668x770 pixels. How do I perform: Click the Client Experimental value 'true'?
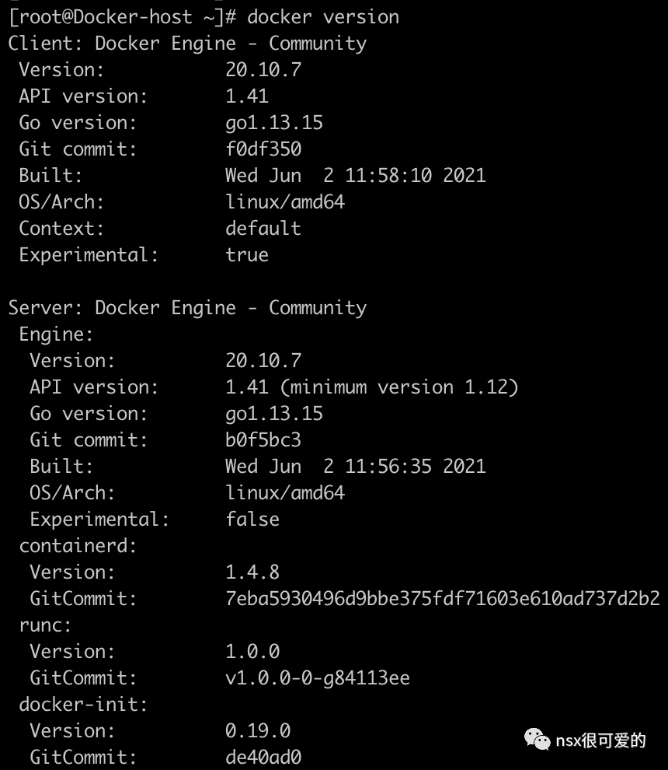click(246, 254)
